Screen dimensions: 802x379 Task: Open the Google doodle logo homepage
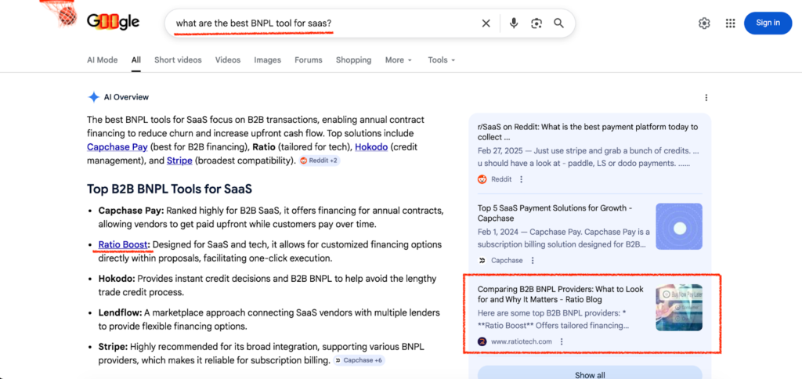point(113,22)
